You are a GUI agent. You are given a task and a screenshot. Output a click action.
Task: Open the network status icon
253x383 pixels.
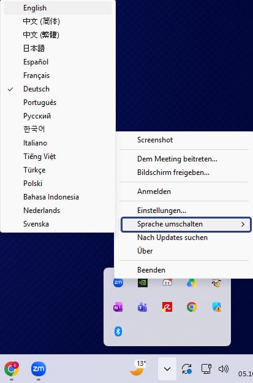(x=206, y=369)
